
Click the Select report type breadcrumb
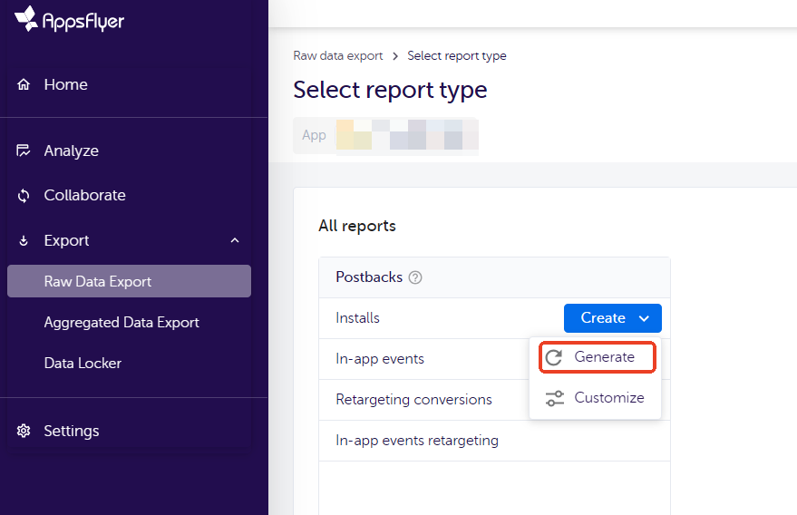(457, 56)
